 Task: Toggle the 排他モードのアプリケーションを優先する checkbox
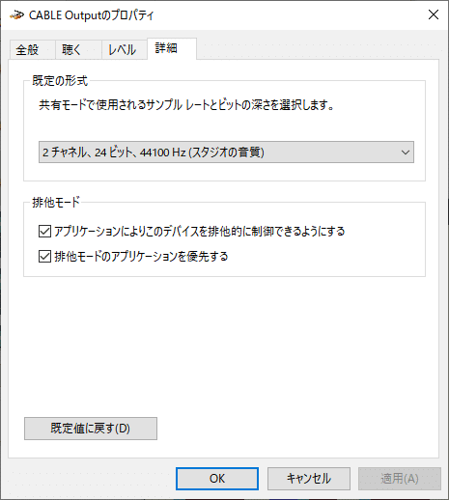pyautogui.click(x=44, y=257)
